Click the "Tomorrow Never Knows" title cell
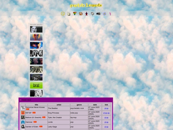 pos(37,108)
